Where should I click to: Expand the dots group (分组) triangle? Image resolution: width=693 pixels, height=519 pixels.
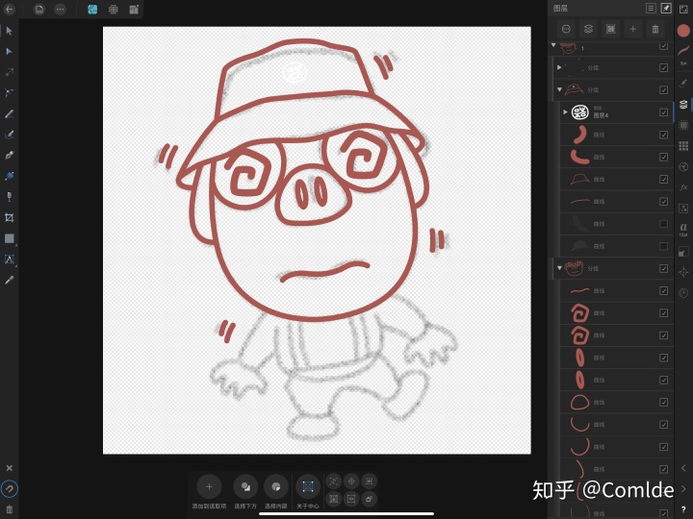pos(559,67)
